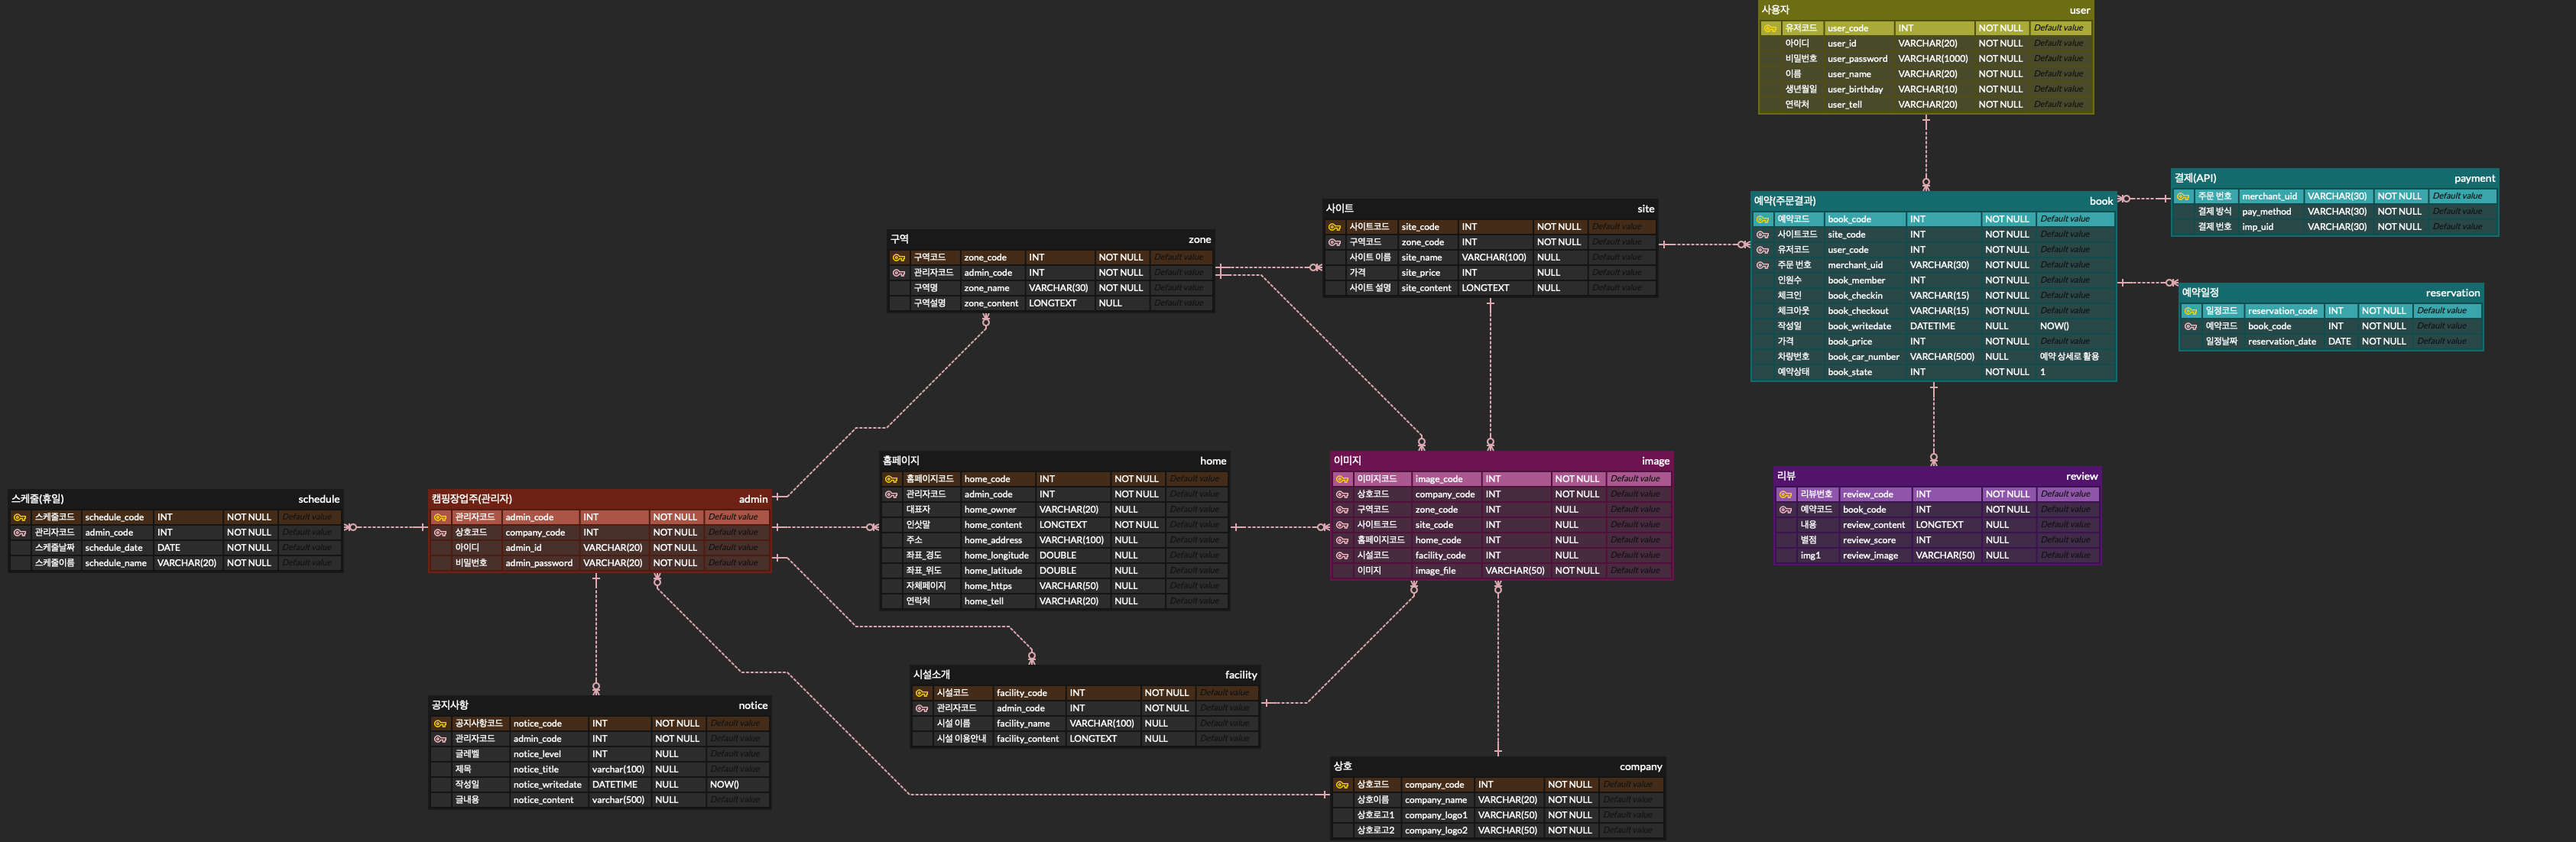Screen dimensions: 2576x842
Task: Click the key icon beside site_code in site table
Action: tap(1334, 227)
